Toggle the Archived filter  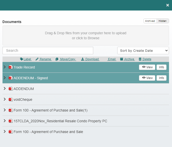pos(150,21)
